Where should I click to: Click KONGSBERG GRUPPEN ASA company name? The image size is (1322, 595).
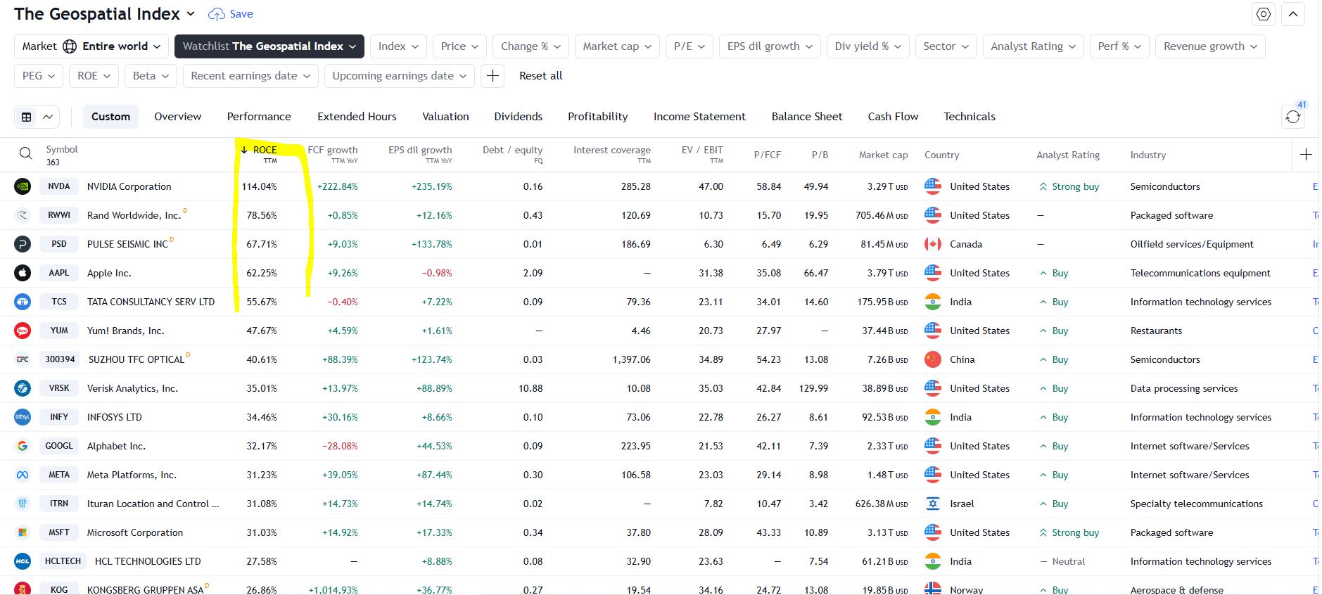145,590
